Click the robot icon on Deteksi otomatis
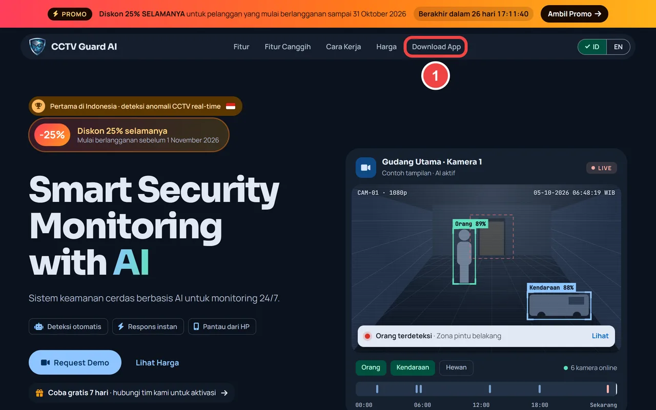Screen dimensions: 656x410 [x=38, y=326]
